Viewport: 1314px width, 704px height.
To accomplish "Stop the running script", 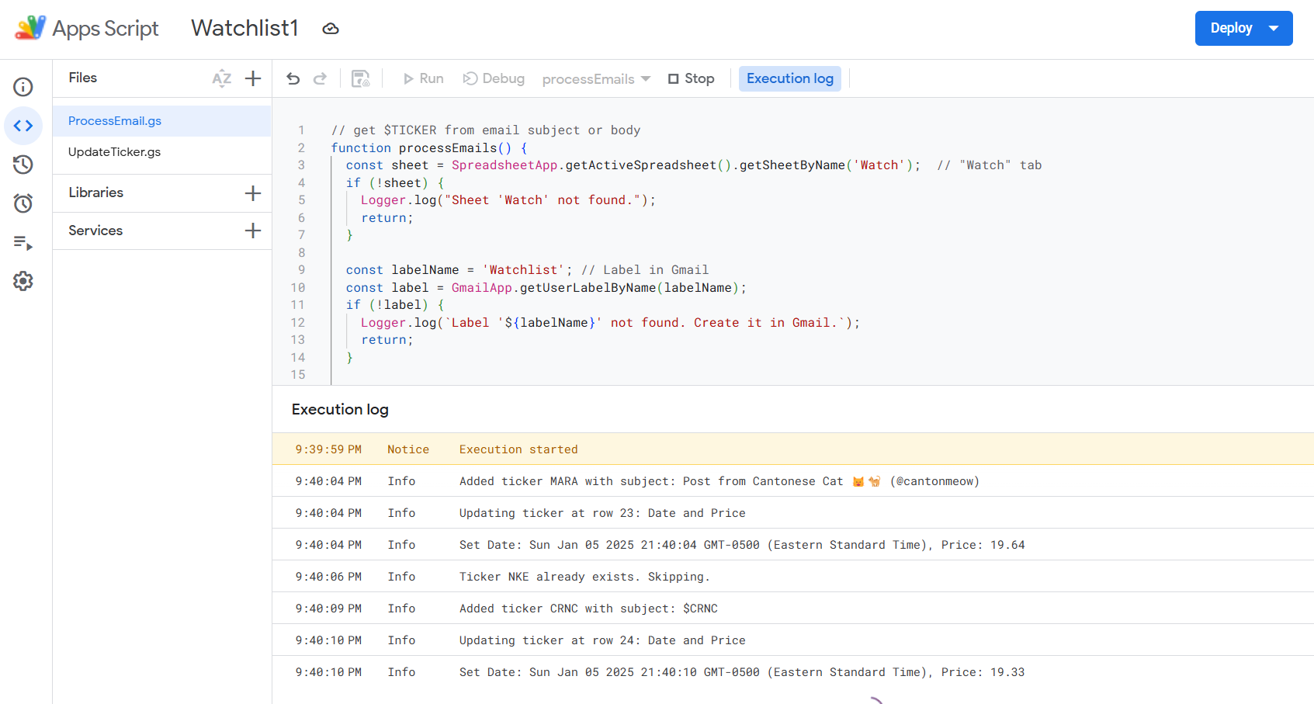I will 691,78.
